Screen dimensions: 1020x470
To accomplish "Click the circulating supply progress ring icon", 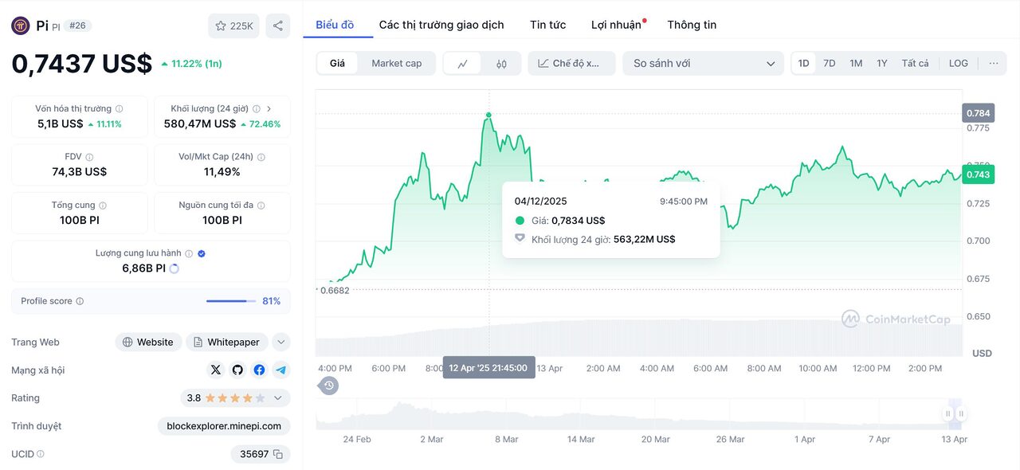I will pos(175,268).
